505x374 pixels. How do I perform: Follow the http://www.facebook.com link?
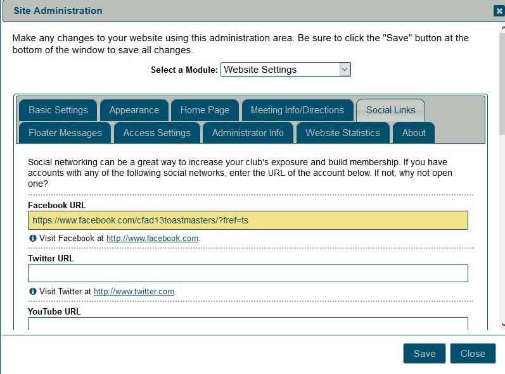[x=152, y=239]
